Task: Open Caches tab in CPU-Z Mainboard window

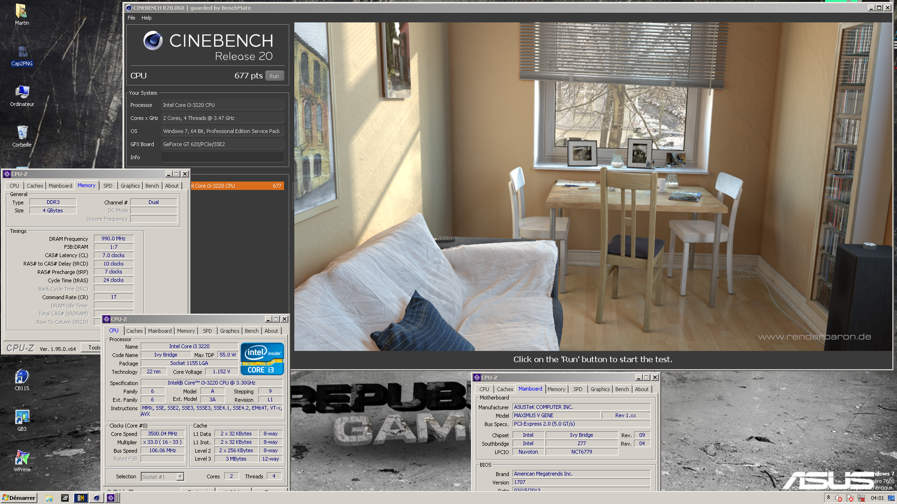Action: pyautogui.click(x=505, y=389)
